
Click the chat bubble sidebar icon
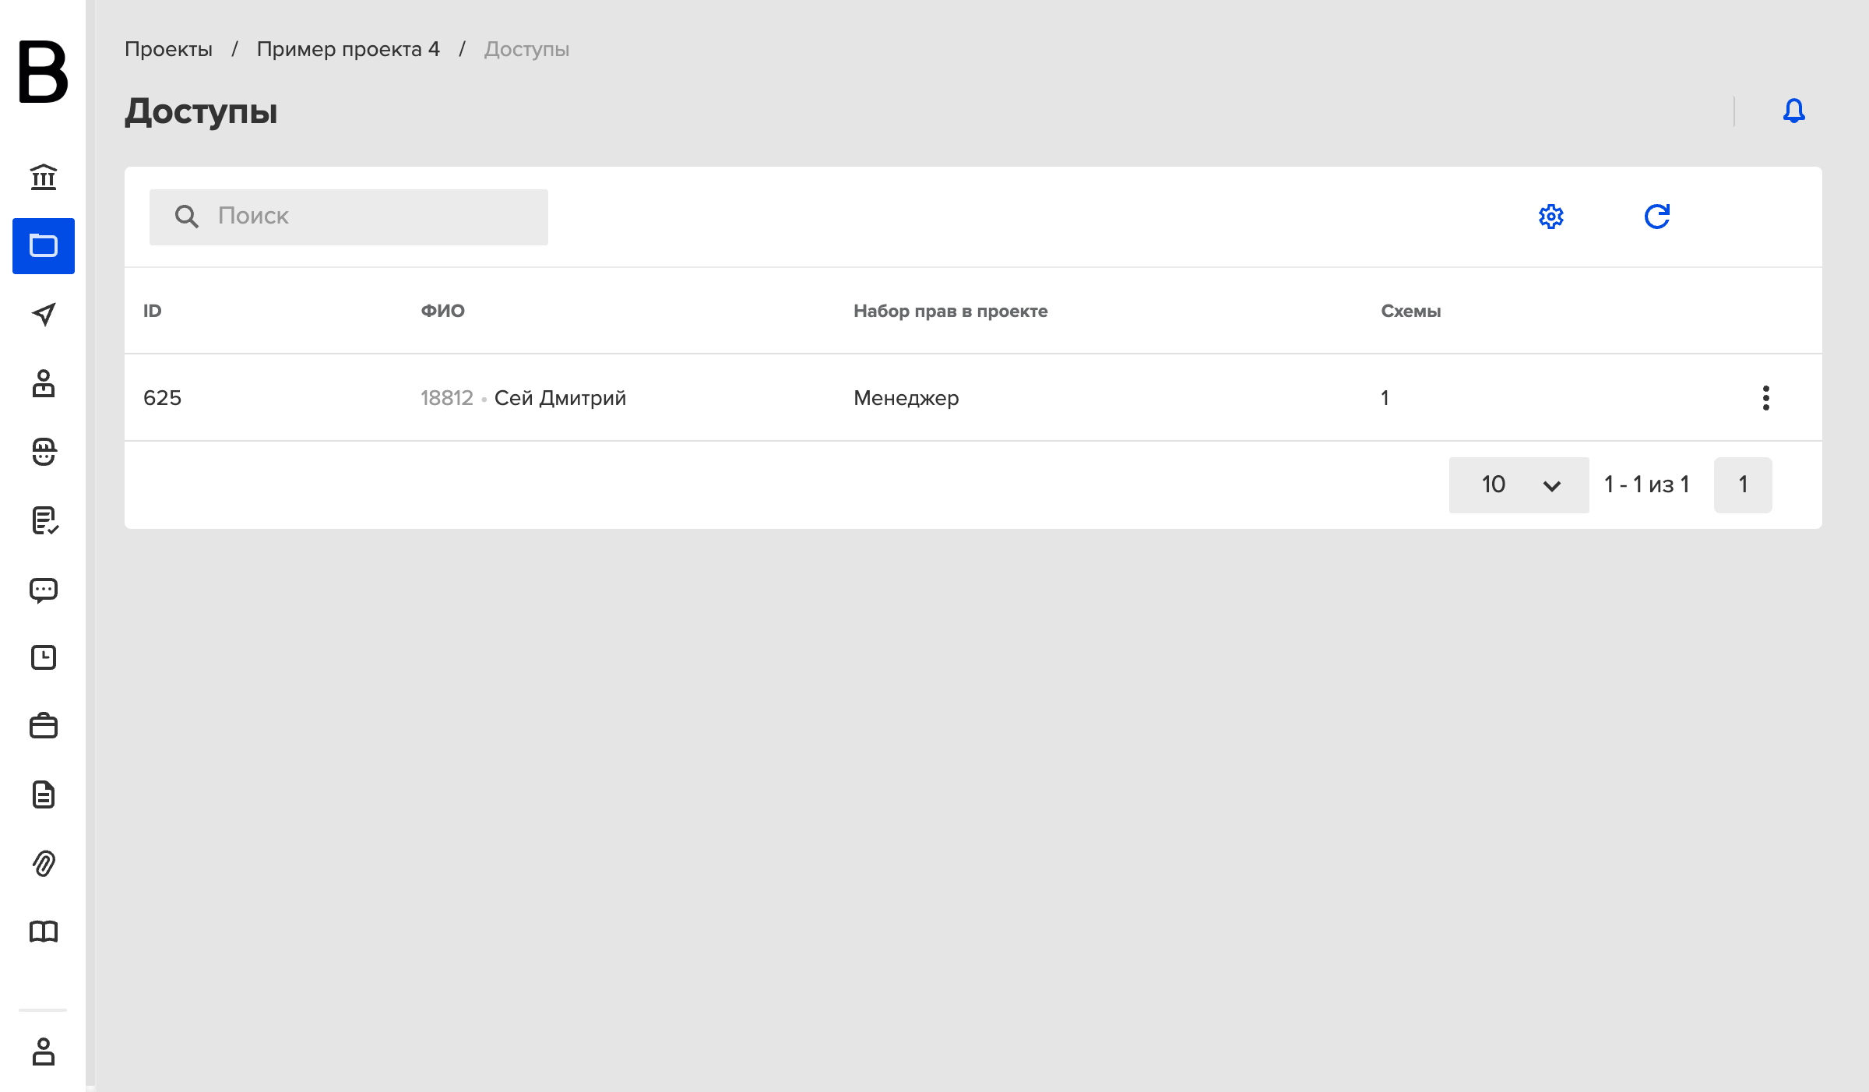coord(44,590)
